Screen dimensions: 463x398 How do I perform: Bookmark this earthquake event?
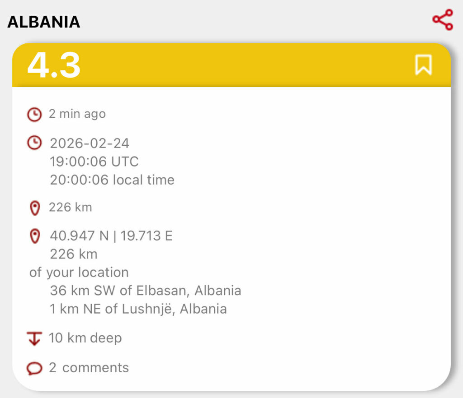pyautogui.click(x=423, y=65)
